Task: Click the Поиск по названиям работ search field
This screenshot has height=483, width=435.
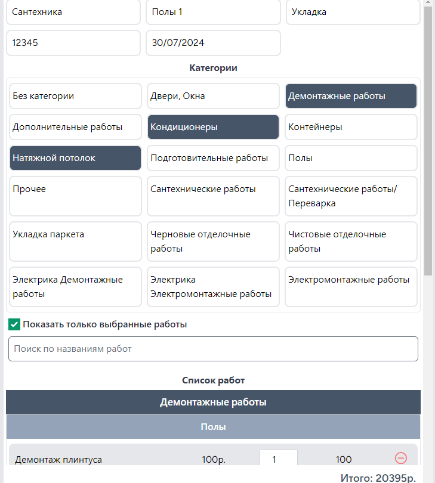Action: [213, 349]
